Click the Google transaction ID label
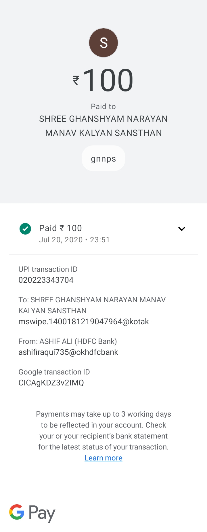207x532 pixels. 54,372
